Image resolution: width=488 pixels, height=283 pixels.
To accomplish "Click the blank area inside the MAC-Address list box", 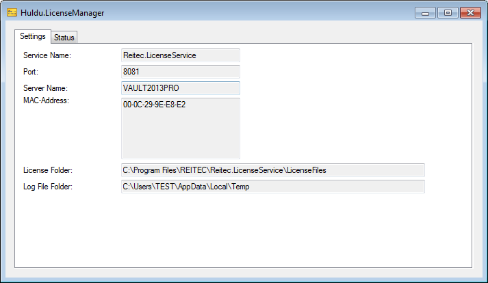I will point(180,137).
